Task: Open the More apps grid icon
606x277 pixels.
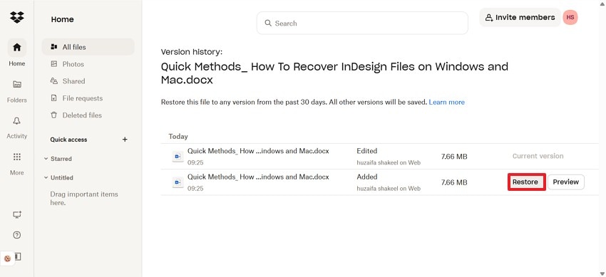Action: [x=16, y=157]
